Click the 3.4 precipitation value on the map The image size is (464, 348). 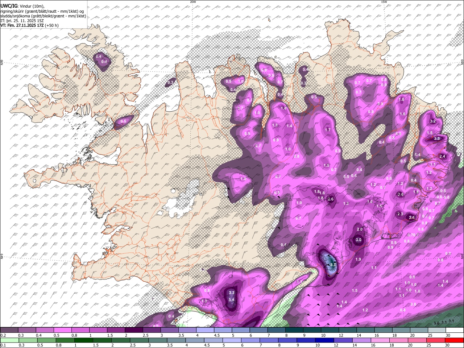click(231, 300)
